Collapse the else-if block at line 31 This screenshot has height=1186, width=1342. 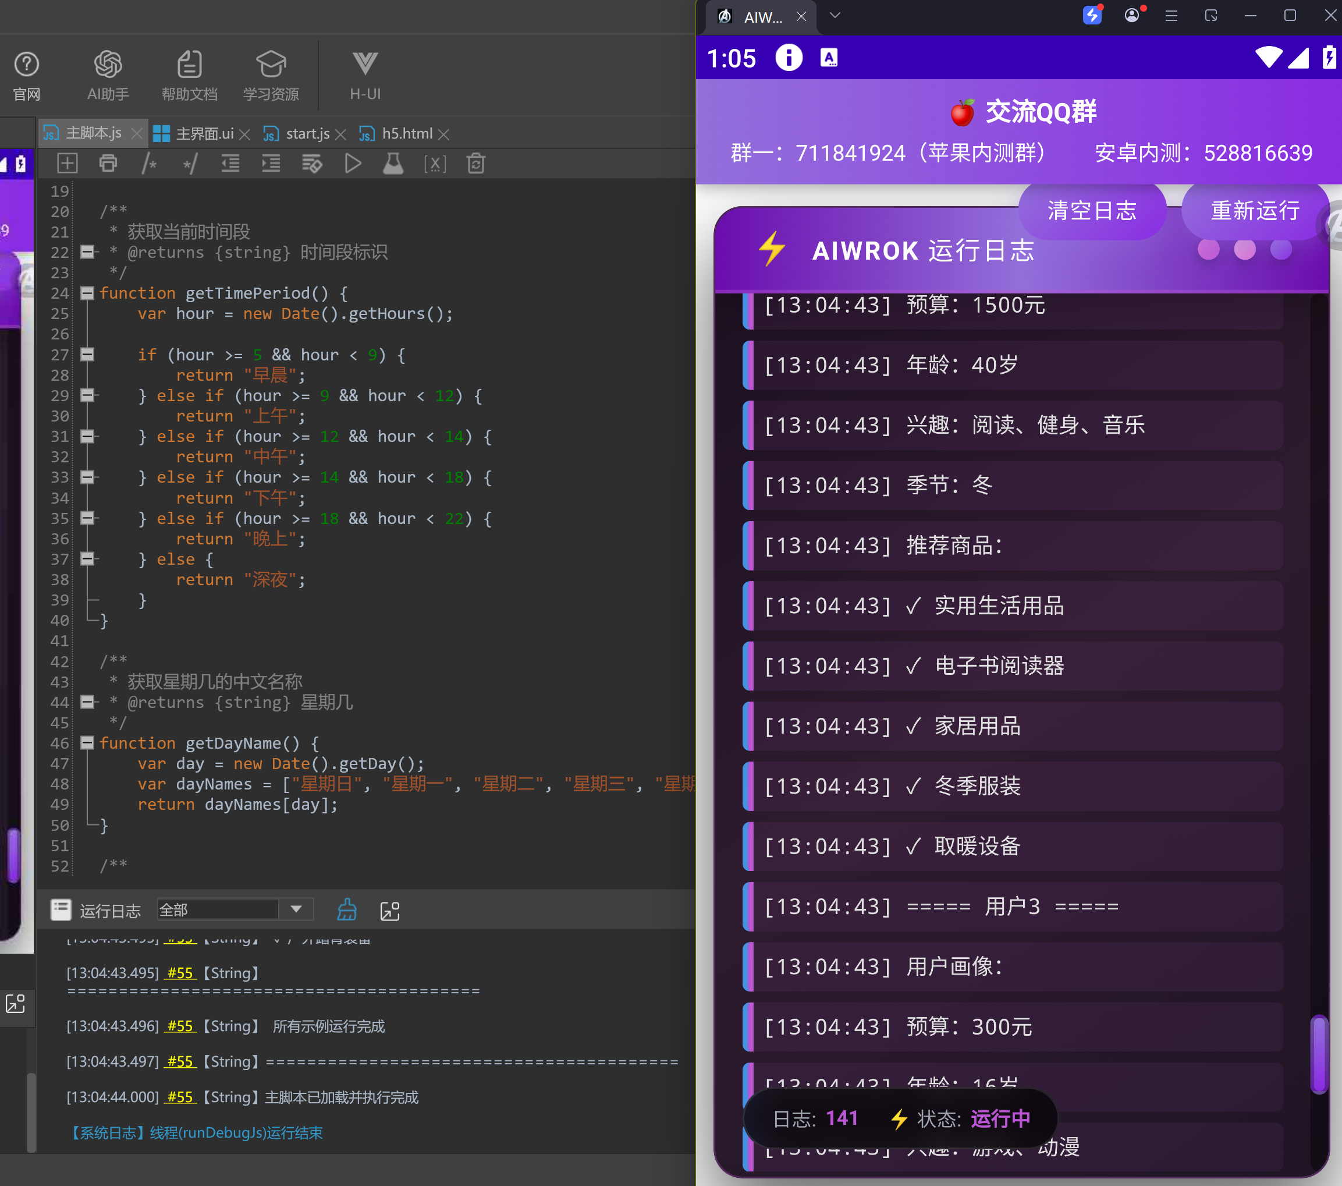(x=87, y=436)
